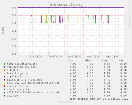132x105 pixels.
Task: Click the vertical state axis label
Action: (x=3, y=31)
